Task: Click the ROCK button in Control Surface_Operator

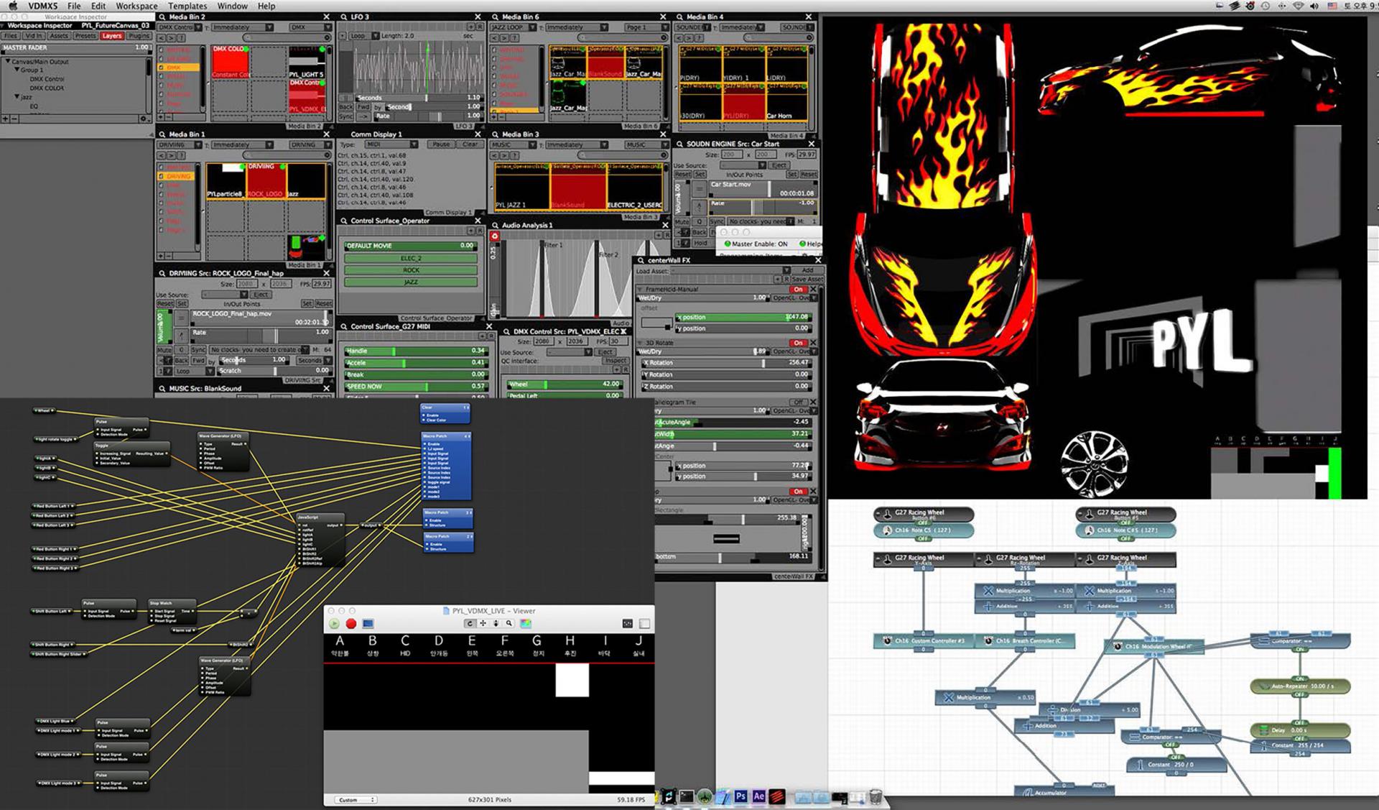Action: tap(411, 270)
